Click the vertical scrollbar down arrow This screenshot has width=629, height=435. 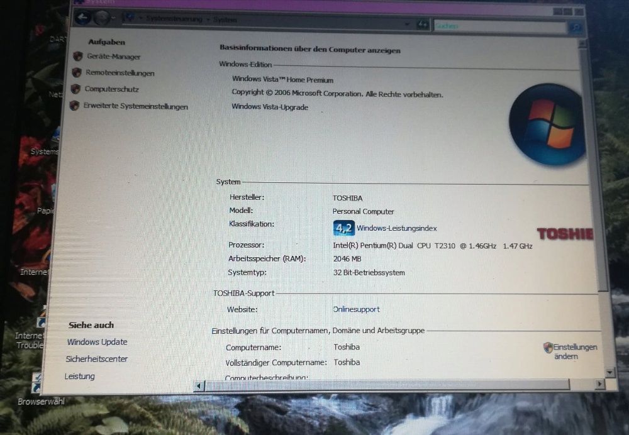point(610,373)
